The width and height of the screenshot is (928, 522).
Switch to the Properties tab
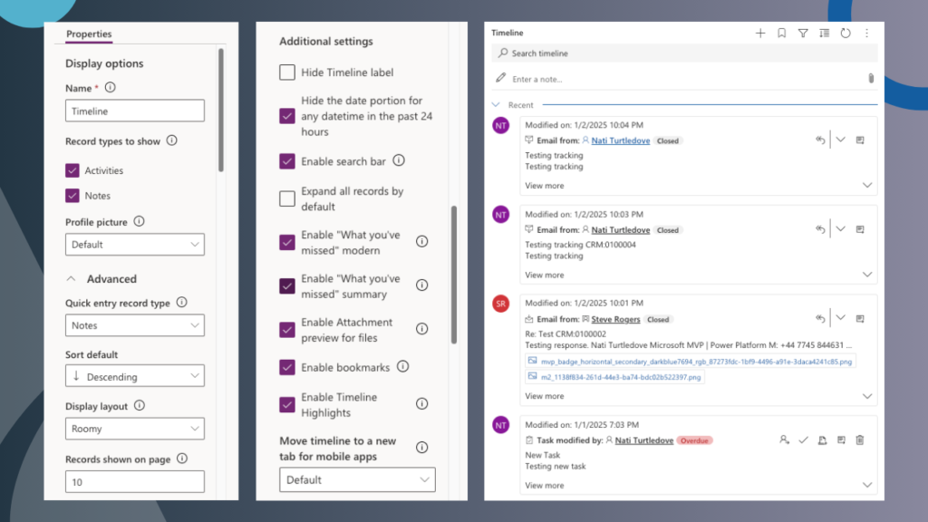(x=89, y=34)
